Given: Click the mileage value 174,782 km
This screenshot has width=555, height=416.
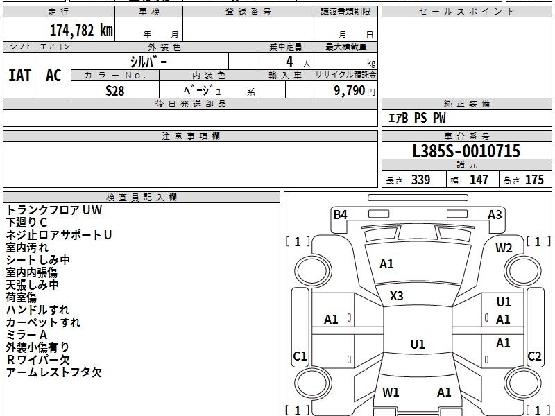Looking at the screenshot, I should pos(81,31).
